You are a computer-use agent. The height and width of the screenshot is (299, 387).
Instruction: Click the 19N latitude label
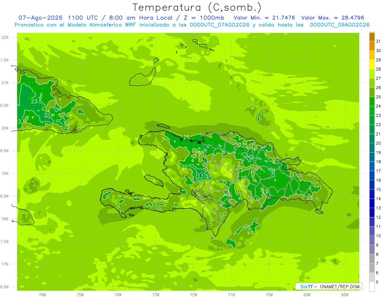5,174
